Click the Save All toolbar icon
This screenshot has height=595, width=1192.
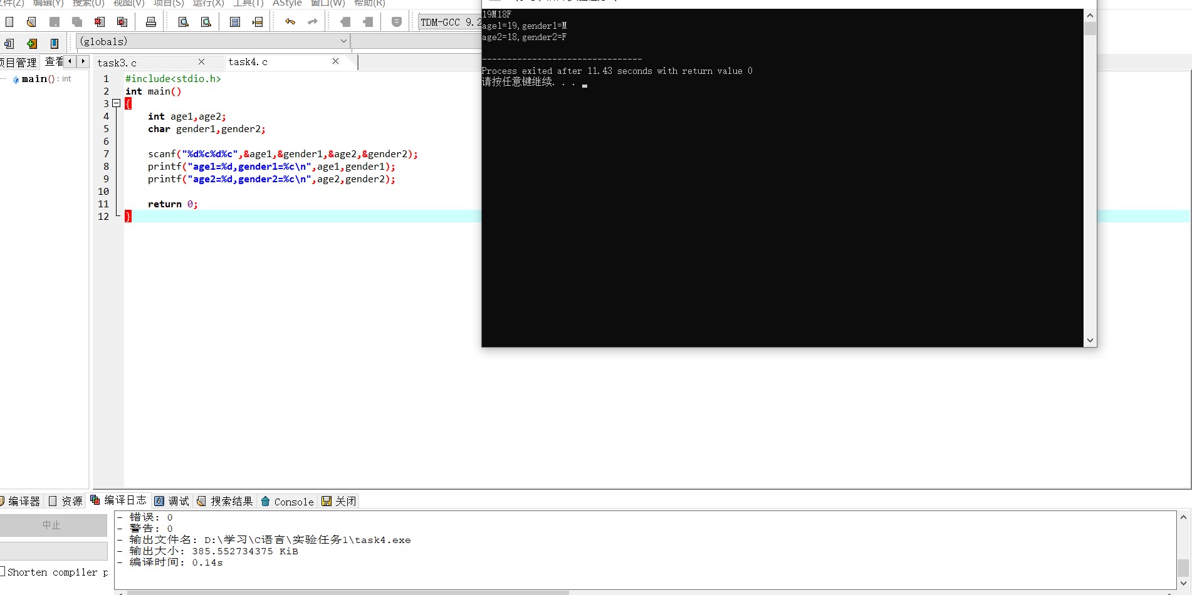(x=77, y=22)
